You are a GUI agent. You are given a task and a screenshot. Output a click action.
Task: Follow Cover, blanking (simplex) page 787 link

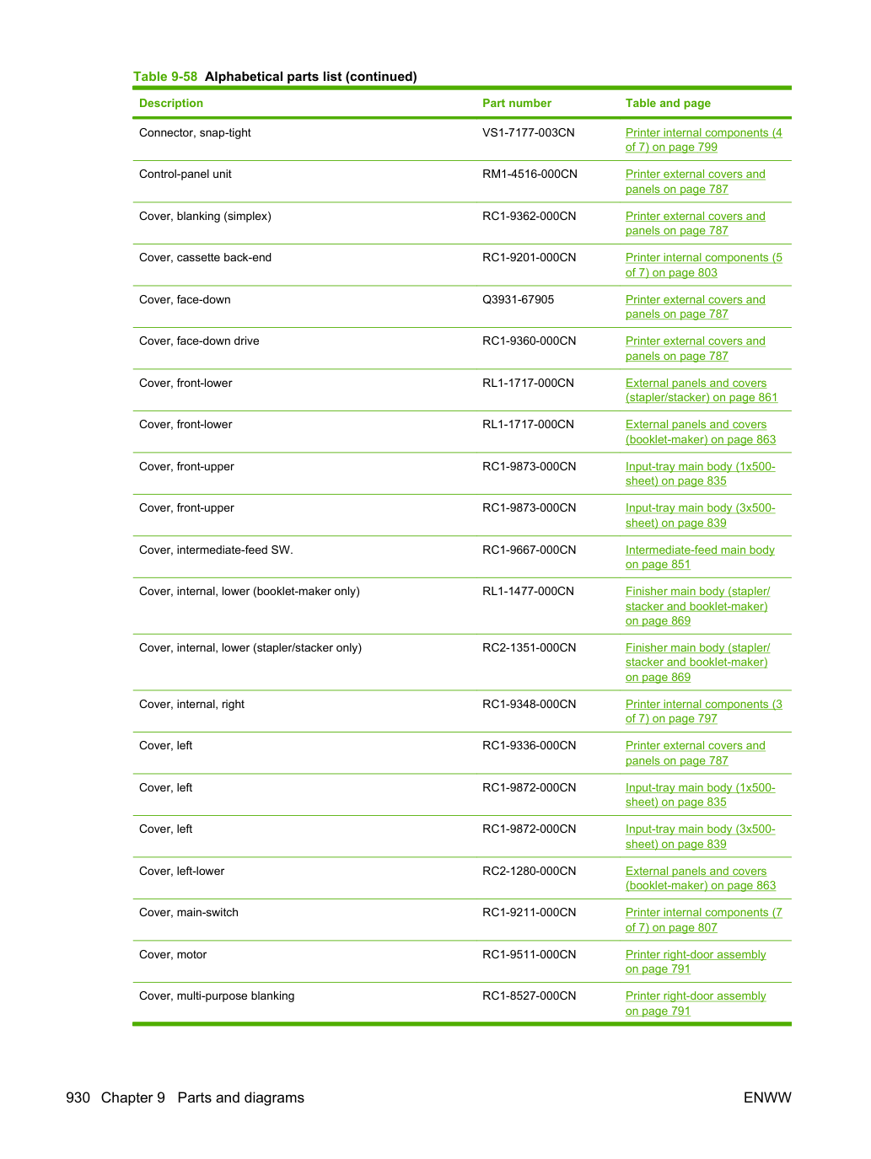(x=695, y=223)
